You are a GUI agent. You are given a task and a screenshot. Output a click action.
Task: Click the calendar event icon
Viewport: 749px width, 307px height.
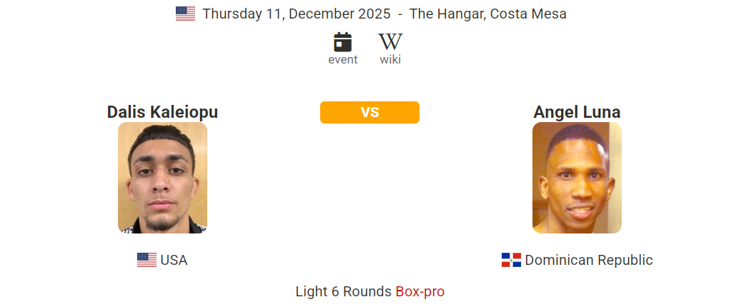click(x=343, y=41)
